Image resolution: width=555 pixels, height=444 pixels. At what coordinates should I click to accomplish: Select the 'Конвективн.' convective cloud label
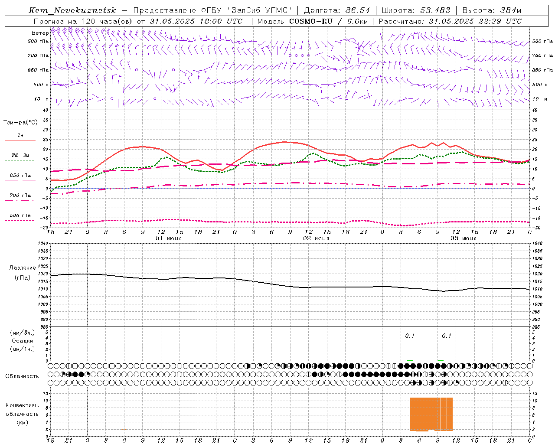click(x=22, y=405)
